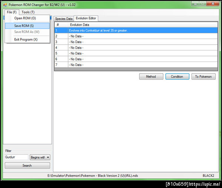Click the Search button
222x188 pixels.
[x=27, y=165]
